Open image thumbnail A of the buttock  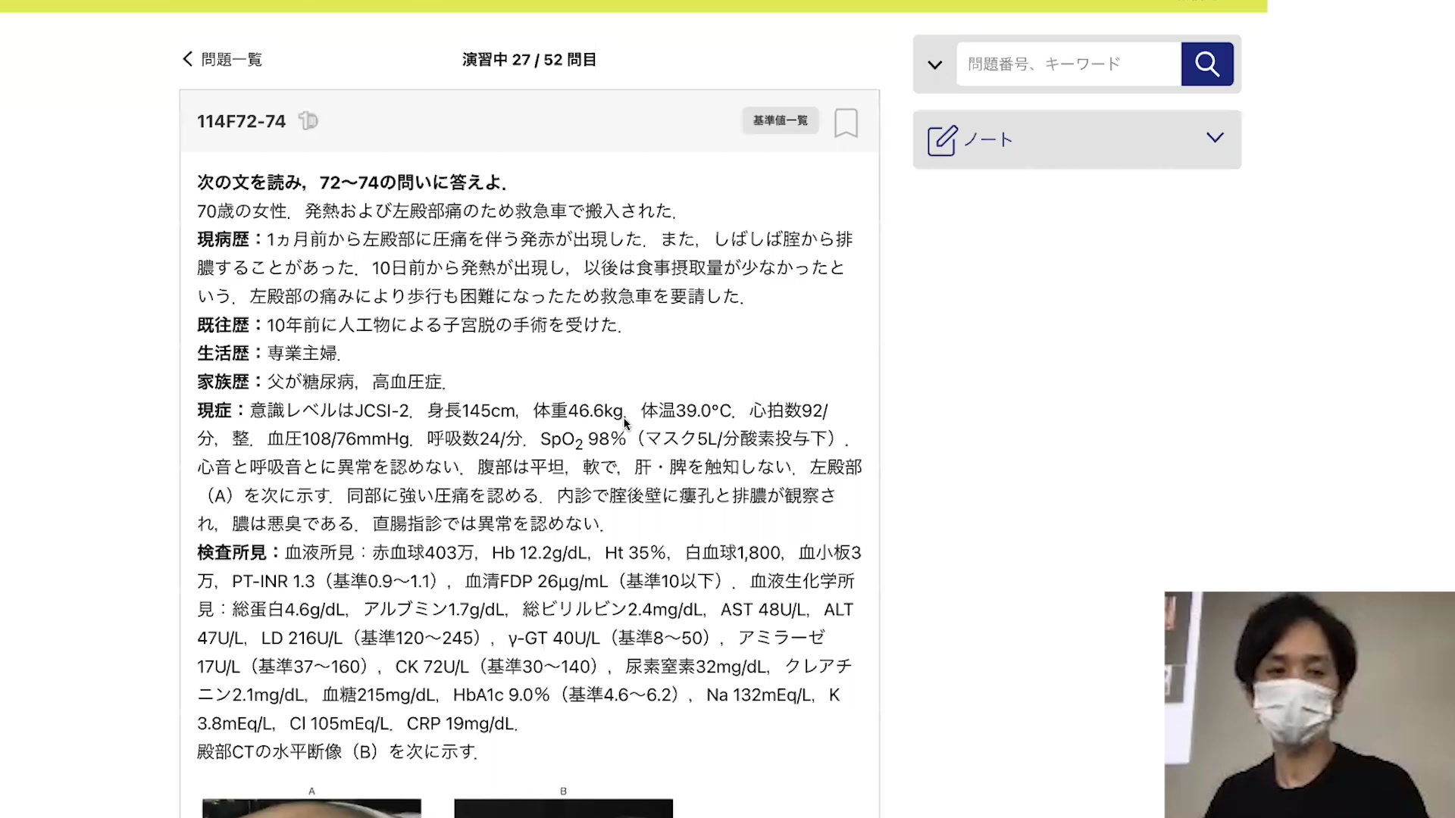[x=311, y=808]
